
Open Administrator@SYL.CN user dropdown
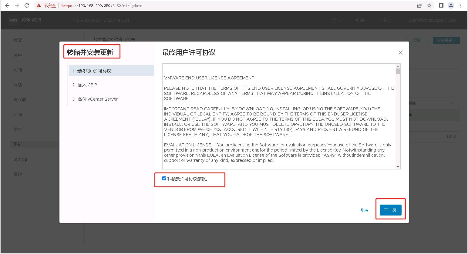[x=434, y=20]
